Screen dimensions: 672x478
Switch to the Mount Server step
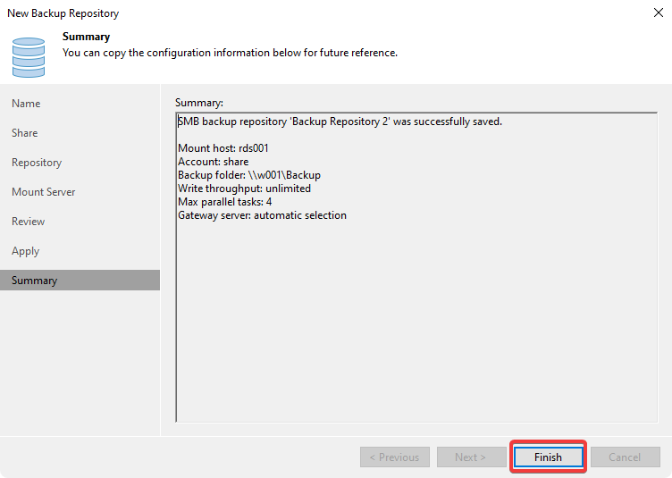43,192
